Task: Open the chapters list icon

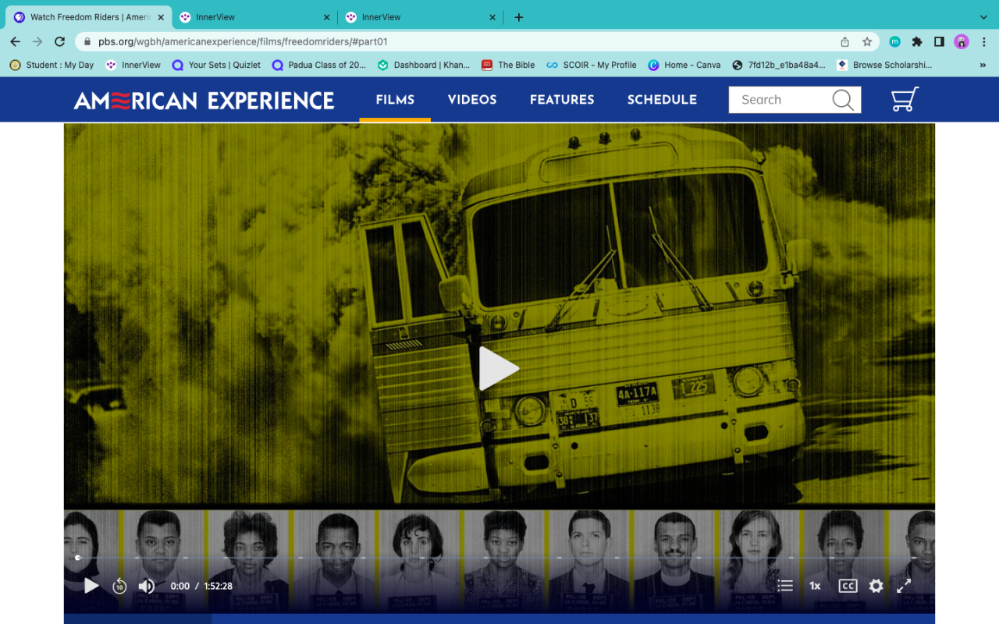Action: (785, 586)
